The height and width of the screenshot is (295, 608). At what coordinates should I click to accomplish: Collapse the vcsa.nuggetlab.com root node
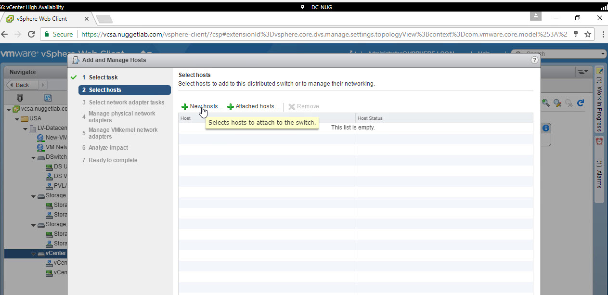coord(9,109)
